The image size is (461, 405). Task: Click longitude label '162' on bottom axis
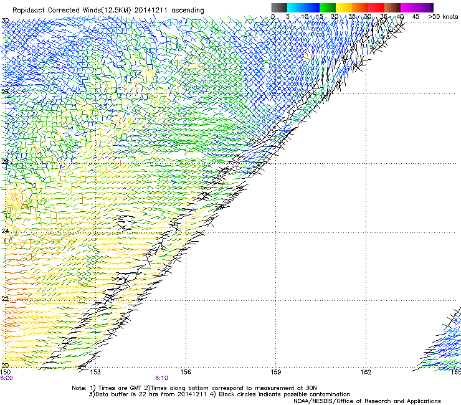[366, 372]
